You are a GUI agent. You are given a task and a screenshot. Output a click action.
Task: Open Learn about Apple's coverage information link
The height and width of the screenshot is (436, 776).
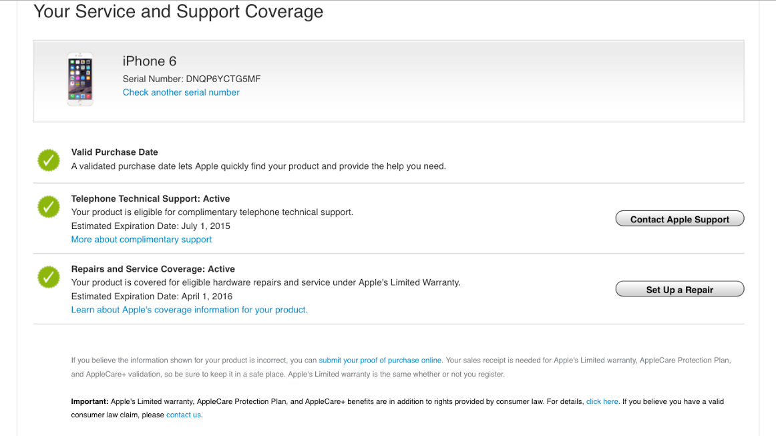pyautogui.click(x=189, y=310)
